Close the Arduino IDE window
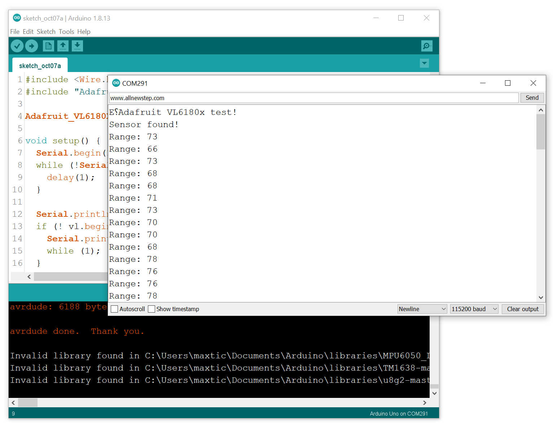The width and height of the screenshot is (553, 426). (x=426, y=18)
